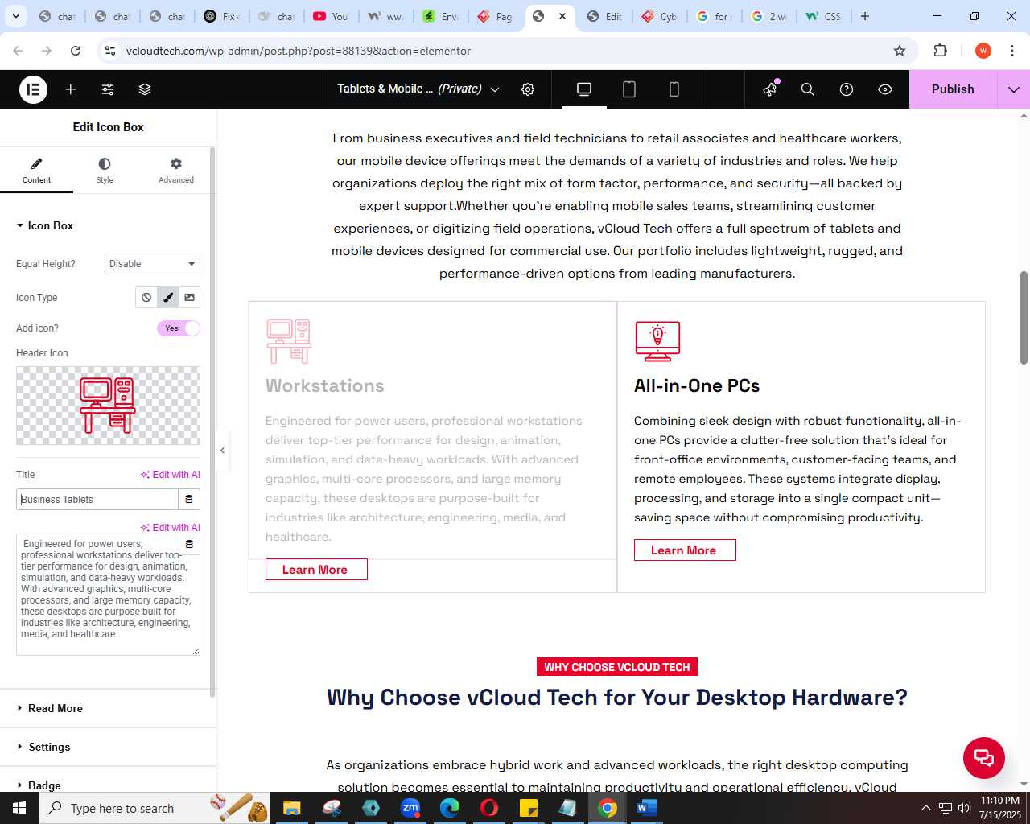Click the Business Tablets title field
1030x824 pixels.
pos(97,500)
